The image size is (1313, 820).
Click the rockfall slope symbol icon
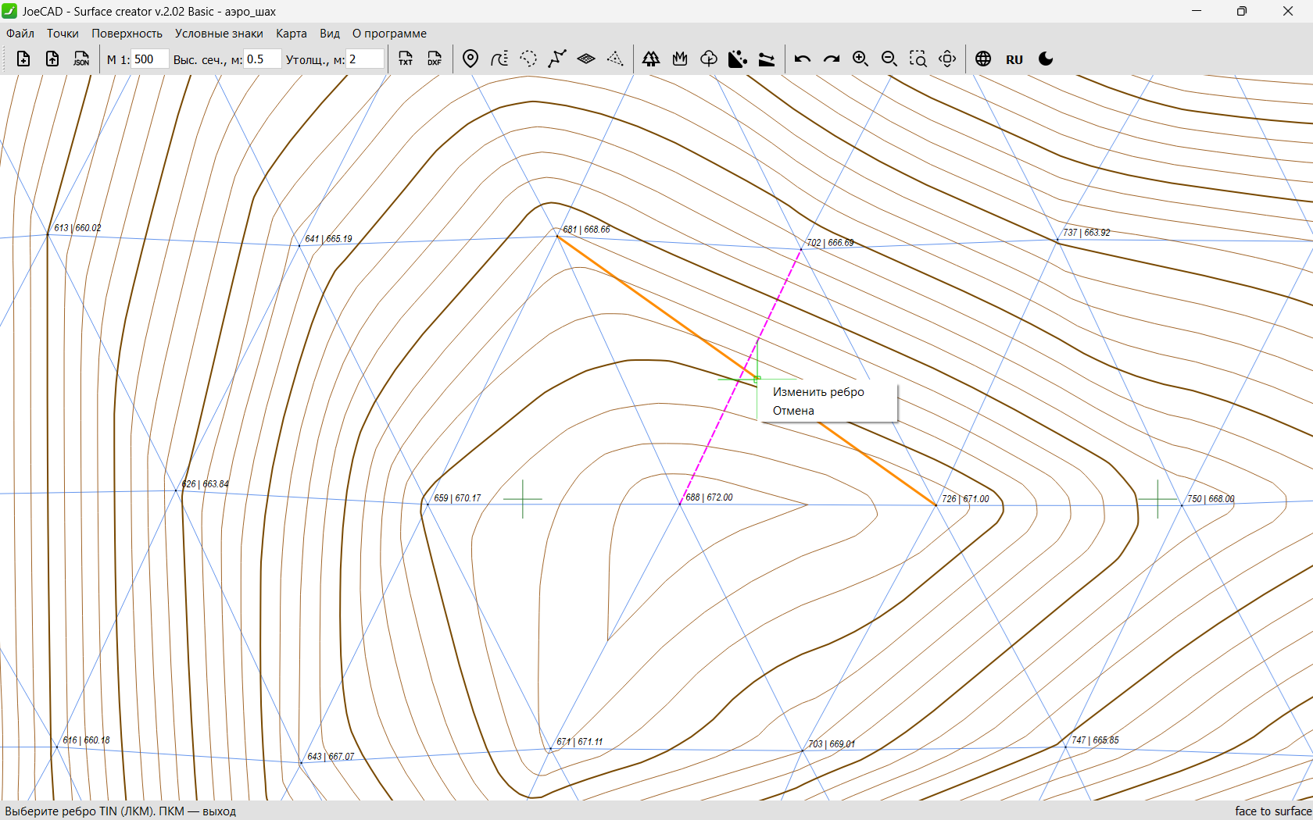(737, 59)
